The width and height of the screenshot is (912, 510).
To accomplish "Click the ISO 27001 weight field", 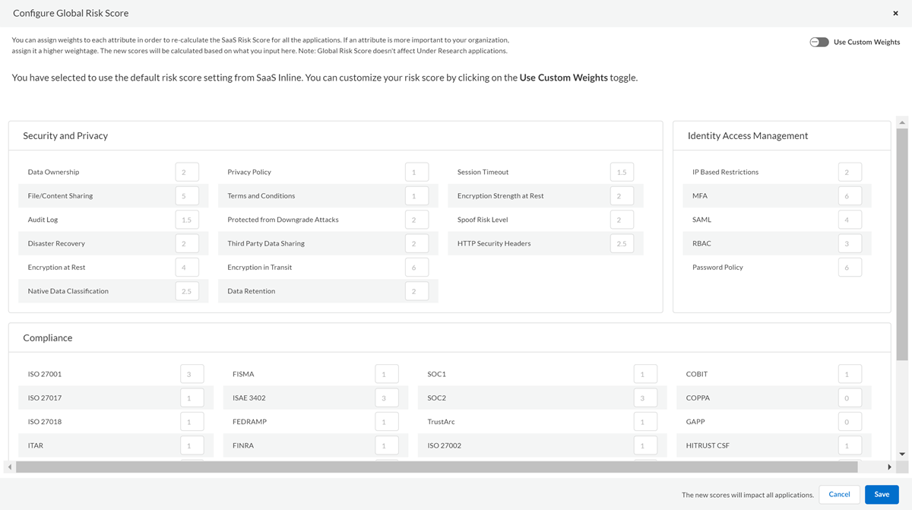I will pyautogui.click(x=192, y=375).
